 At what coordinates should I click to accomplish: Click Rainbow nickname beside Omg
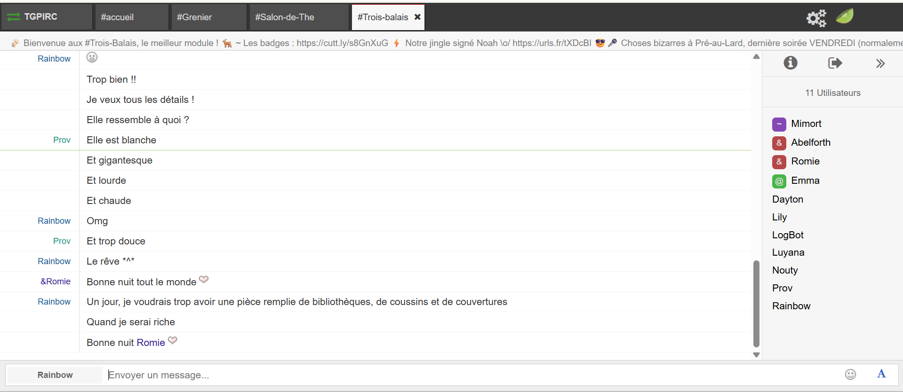coord(54,221)
